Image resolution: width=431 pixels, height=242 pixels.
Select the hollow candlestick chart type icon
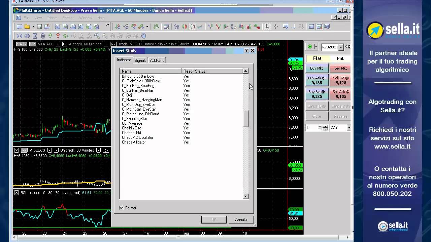[x=192, y=27]
